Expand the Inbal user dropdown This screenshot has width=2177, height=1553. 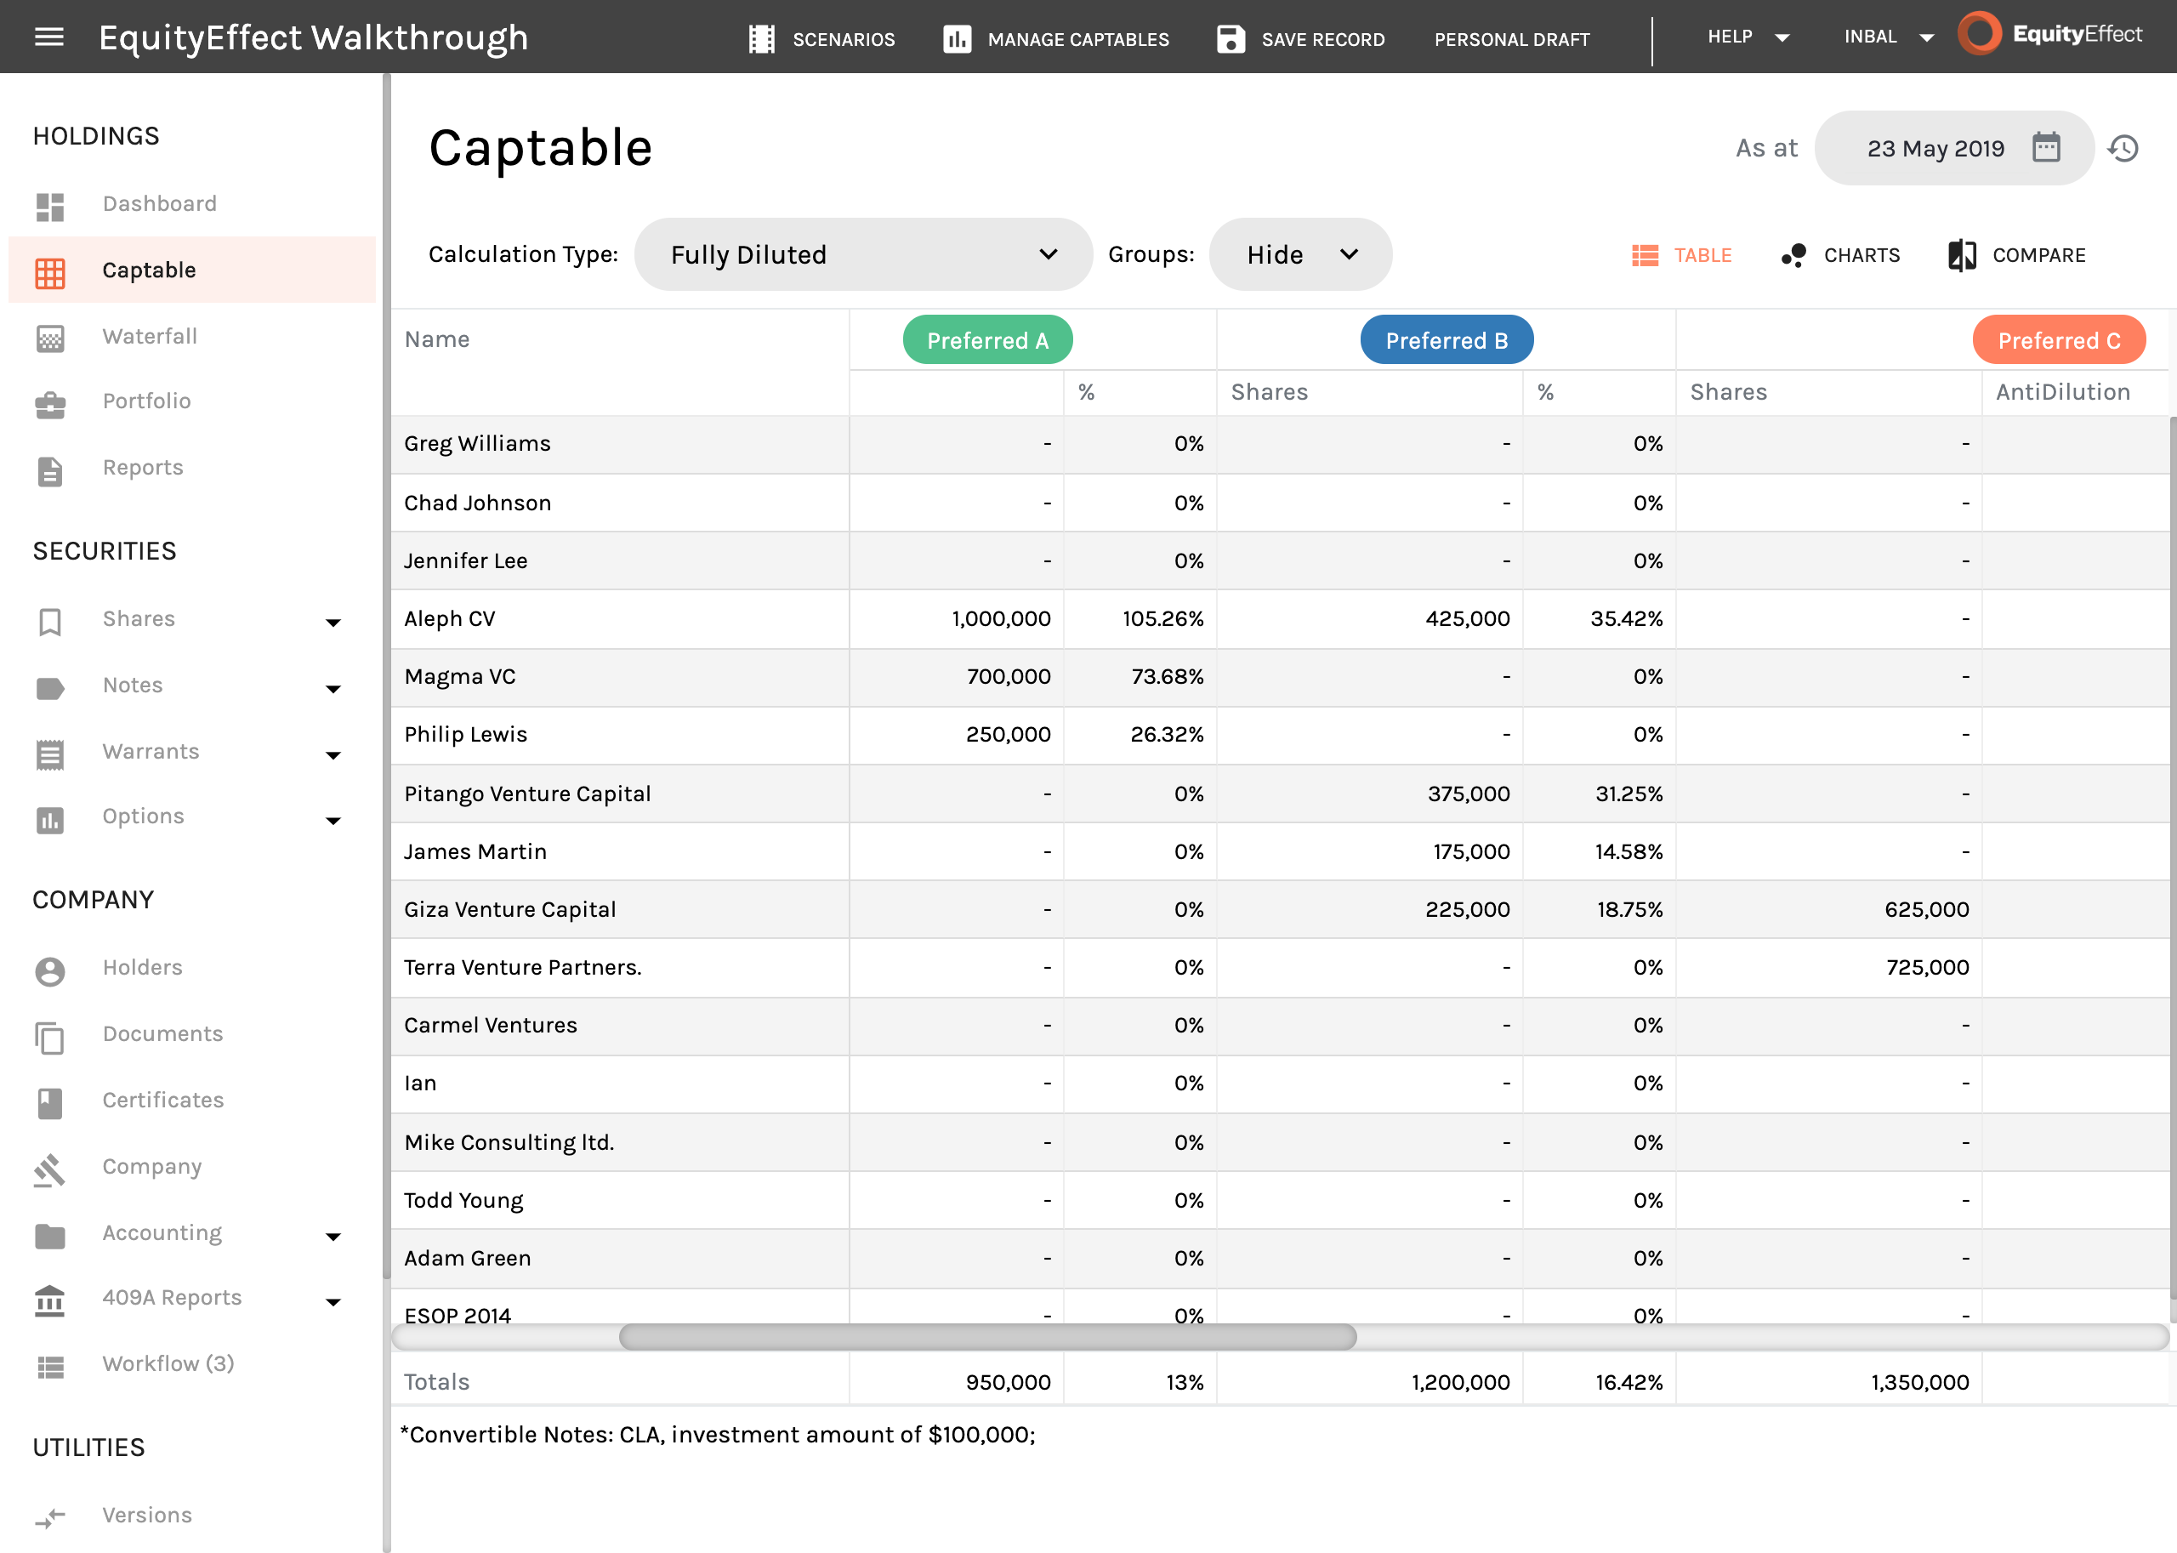[x=1925, y=38]
